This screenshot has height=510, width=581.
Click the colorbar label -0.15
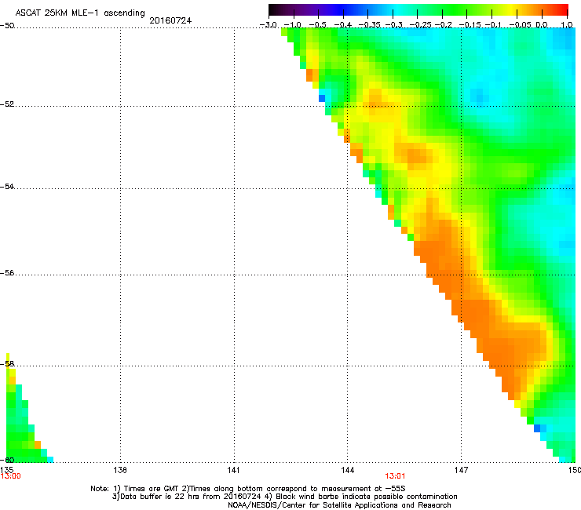[x=470, y=25]
